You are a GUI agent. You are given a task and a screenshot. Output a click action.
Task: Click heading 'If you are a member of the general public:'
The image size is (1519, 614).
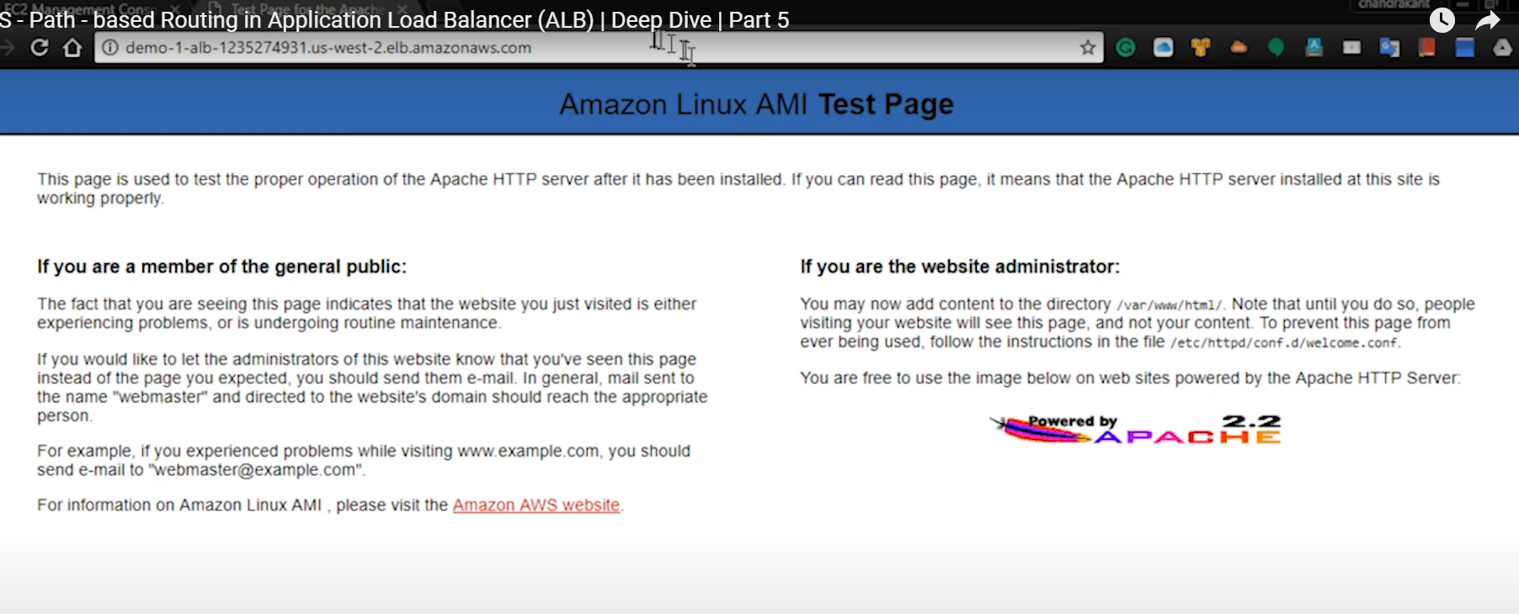[x=221, y=267]
